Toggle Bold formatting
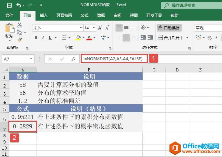This screenshot has width=222, height=157. (36, 38)
